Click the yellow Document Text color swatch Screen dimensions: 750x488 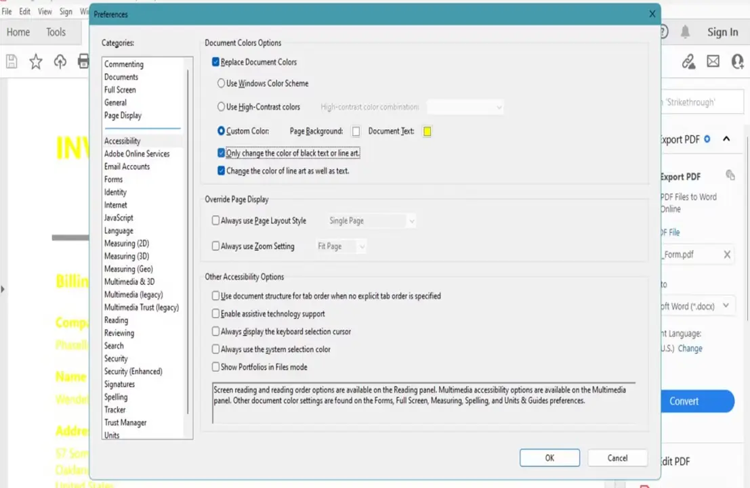[427, 131]
